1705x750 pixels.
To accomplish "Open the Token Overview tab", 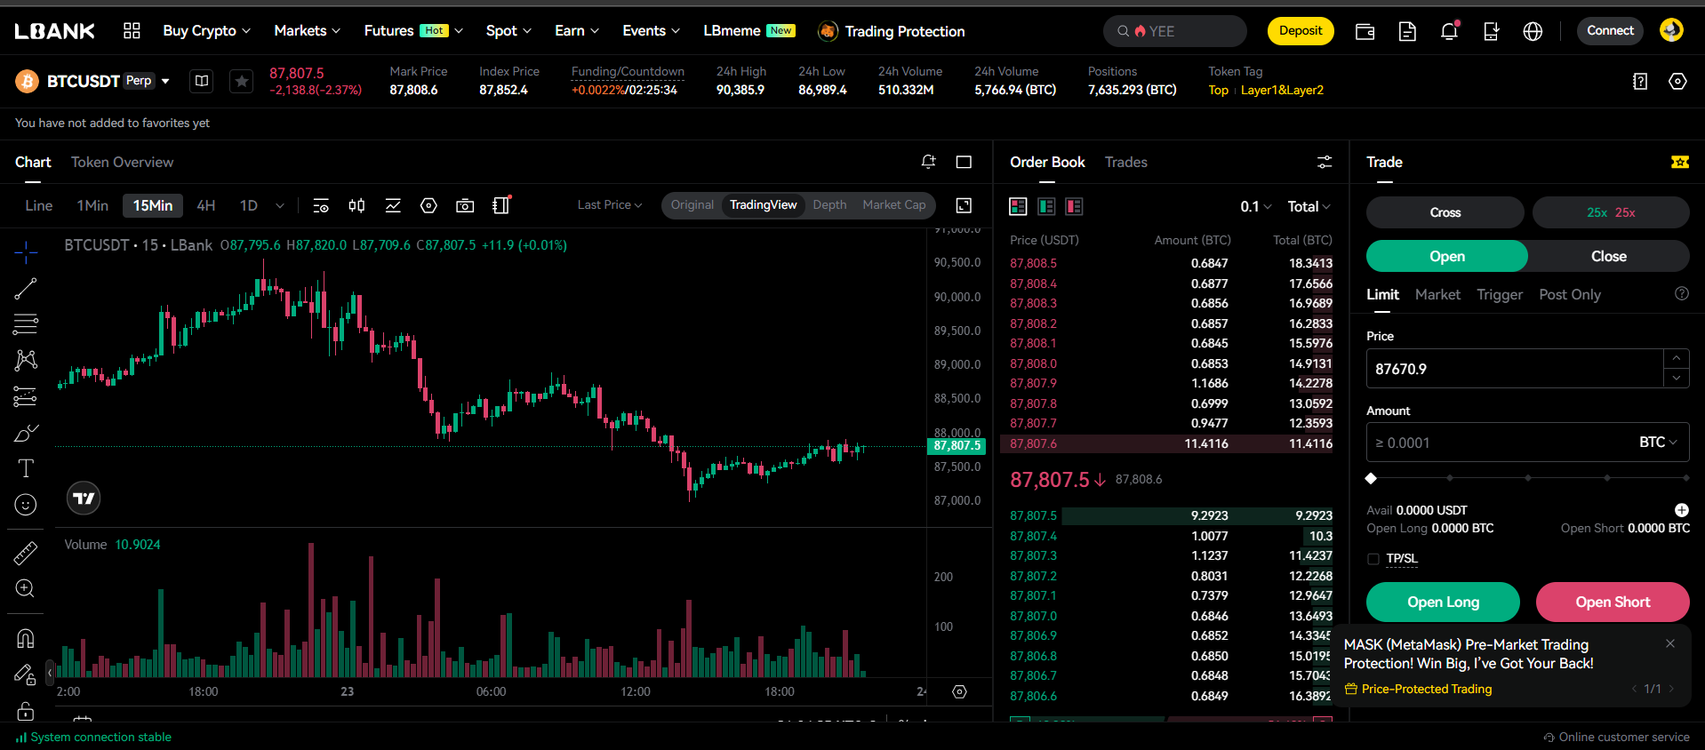I will coord(122,162).
